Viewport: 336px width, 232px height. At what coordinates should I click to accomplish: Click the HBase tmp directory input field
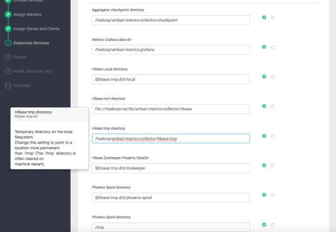[170, 138]
